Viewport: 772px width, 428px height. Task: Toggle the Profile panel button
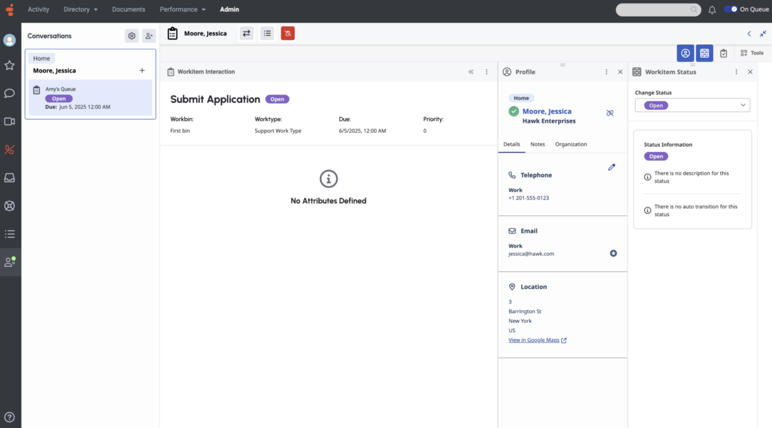pyautogui.click(x=685, y=53)
